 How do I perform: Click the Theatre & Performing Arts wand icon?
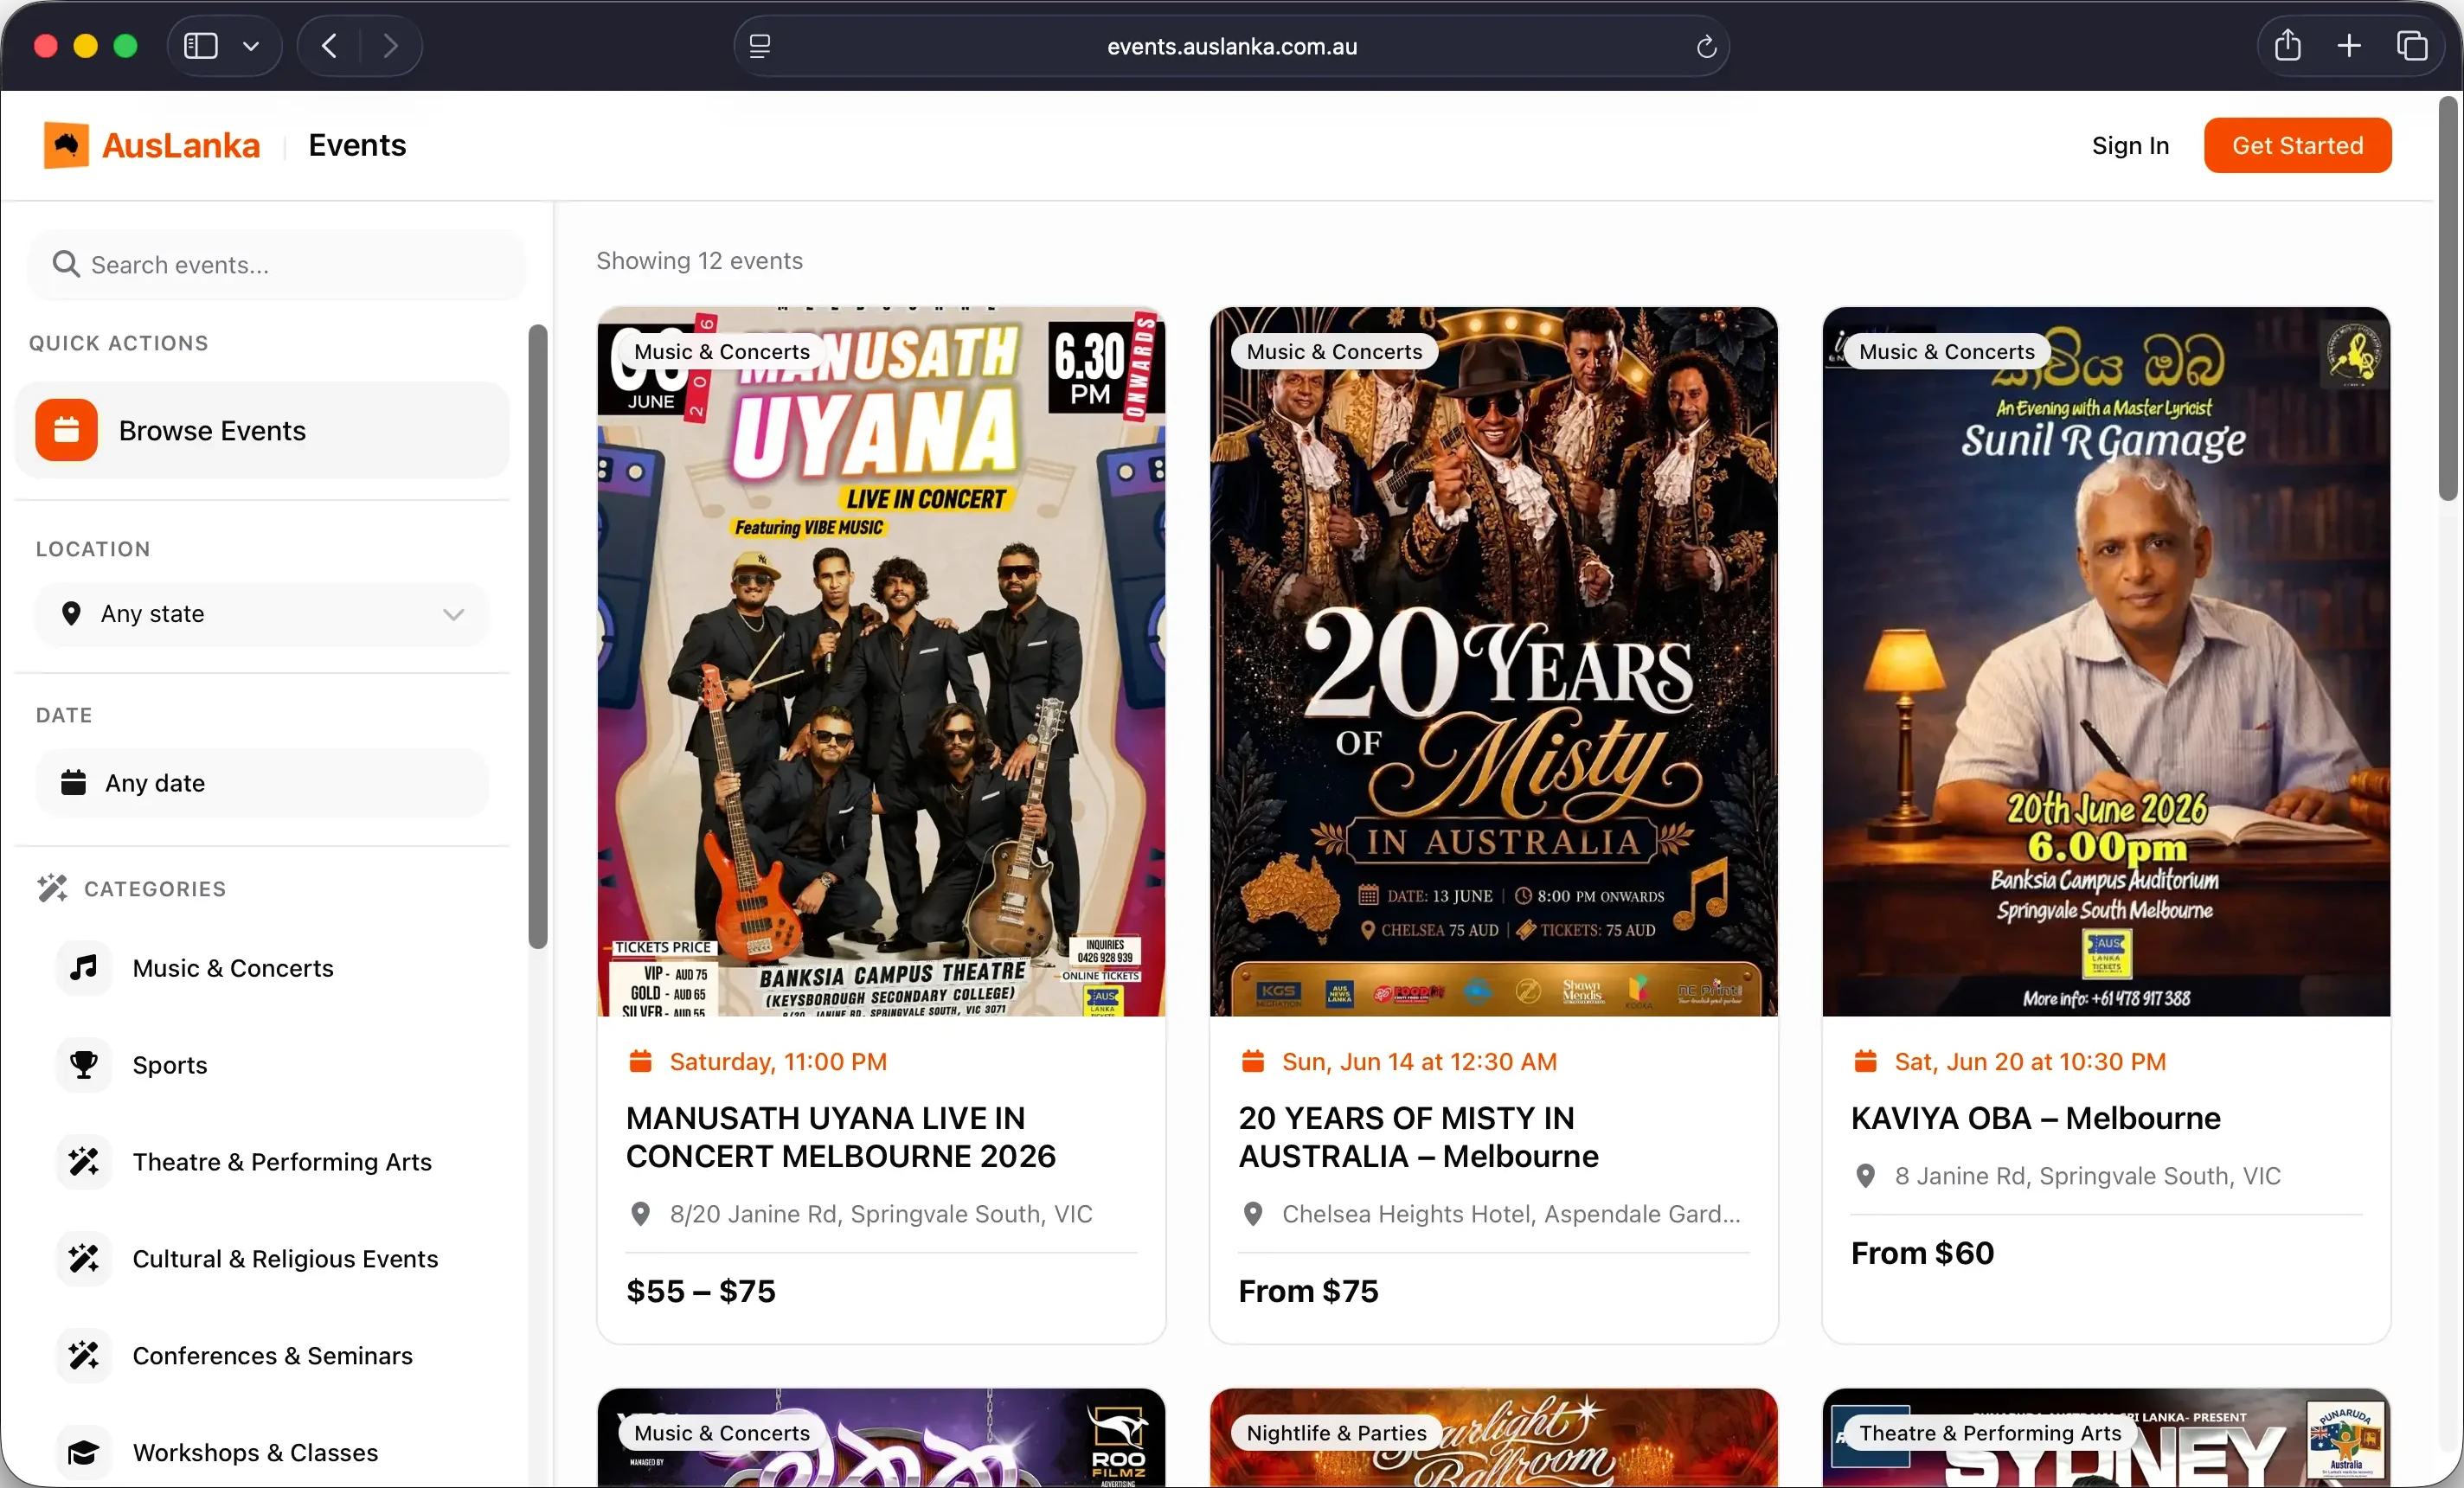(x=84, y=1161)
